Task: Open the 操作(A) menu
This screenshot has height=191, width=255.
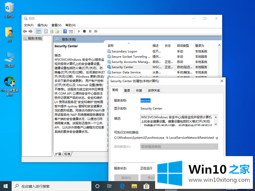Action: [x=42, y=25]
